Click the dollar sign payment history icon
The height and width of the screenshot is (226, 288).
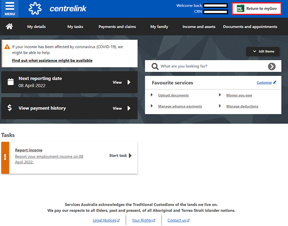tap(10, 108)
